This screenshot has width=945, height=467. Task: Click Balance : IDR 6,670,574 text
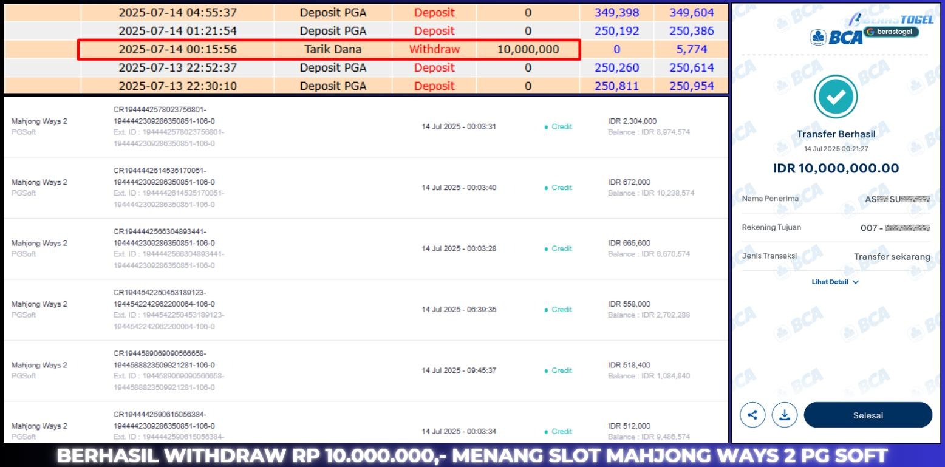tap(649, 254)
